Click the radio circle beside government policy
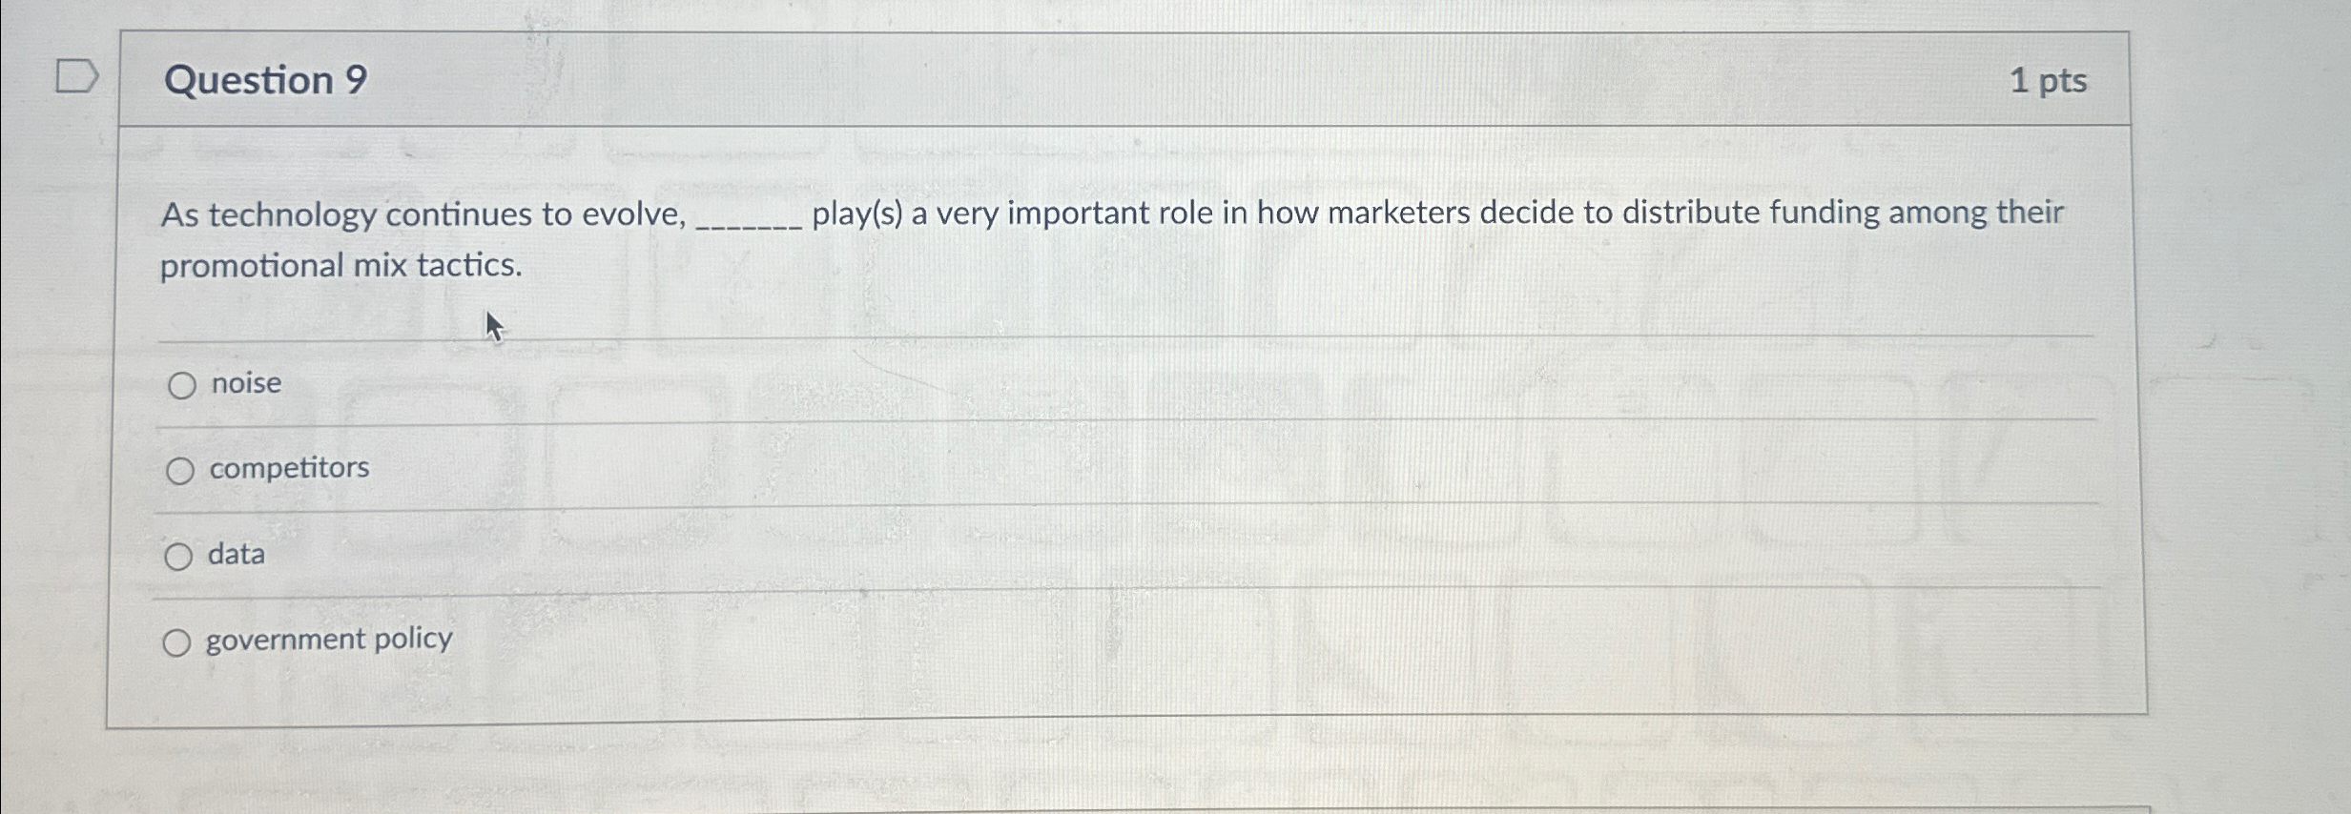This screenshot has width=2351, height=814. pos(178,641)
